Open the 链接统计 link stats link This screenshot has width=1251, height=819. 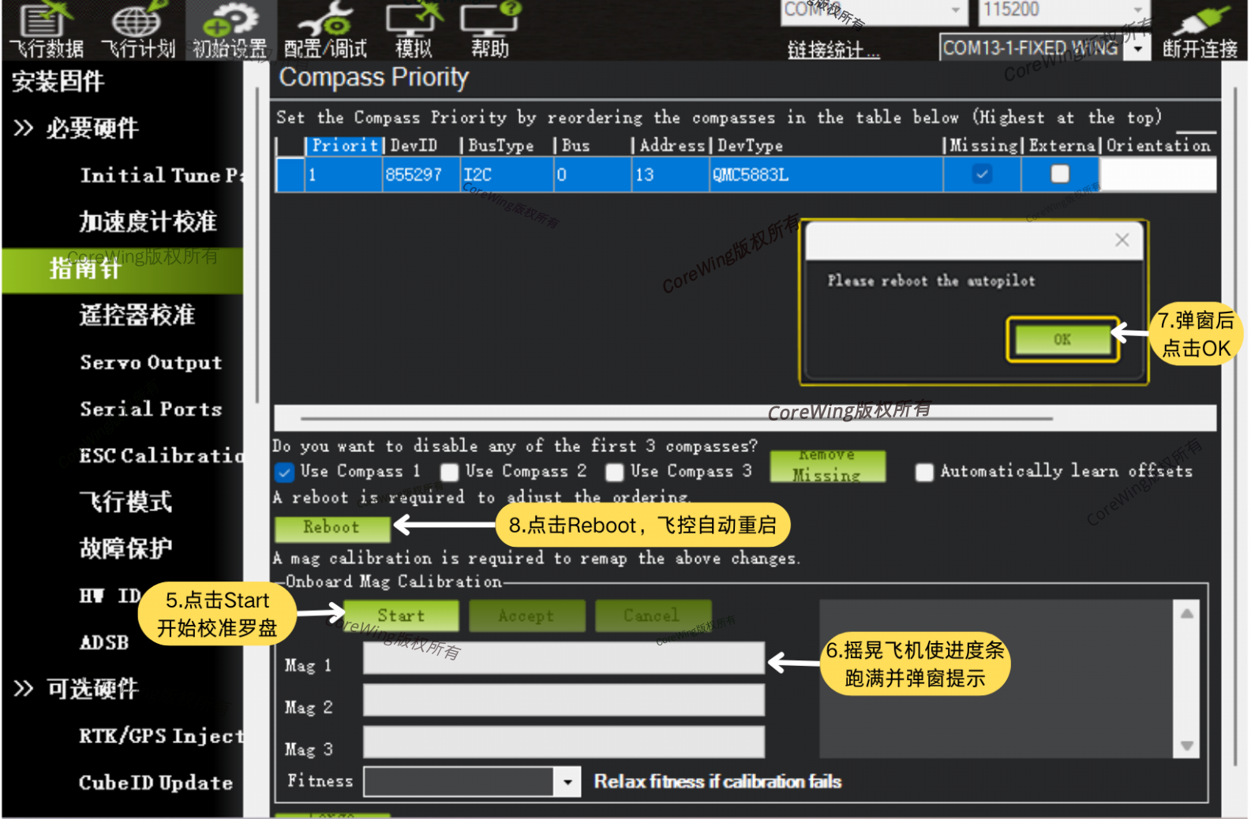(x=833, y=50)
